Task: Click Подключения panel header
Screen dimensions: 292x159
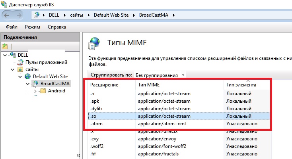Action: pos(40,37)
